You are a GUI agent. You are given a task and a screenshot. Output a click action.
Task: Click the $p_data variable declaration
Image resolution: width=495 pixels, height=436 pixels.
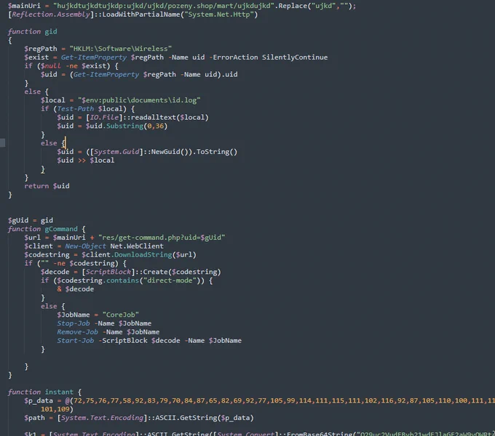click(x=39, y=400)
